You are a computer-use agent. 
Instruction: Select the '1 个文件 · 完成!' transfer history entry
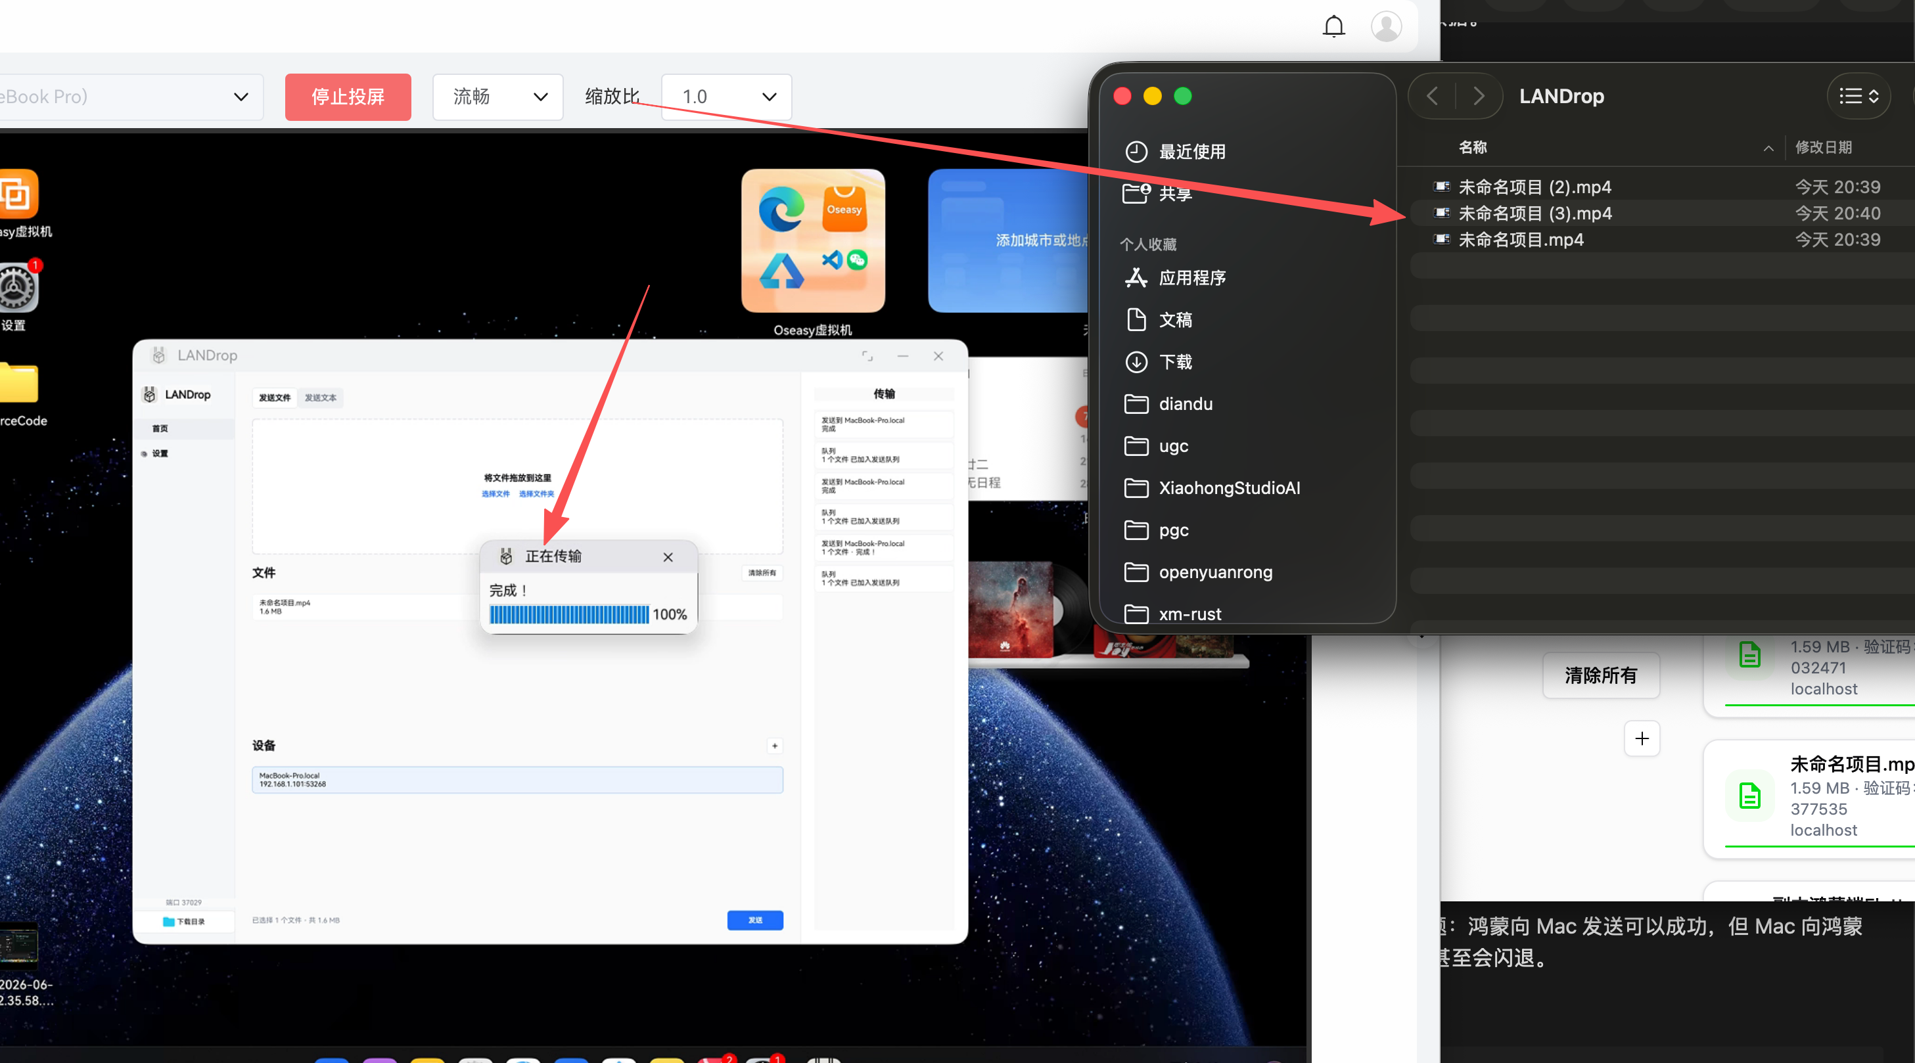(883, 548)
